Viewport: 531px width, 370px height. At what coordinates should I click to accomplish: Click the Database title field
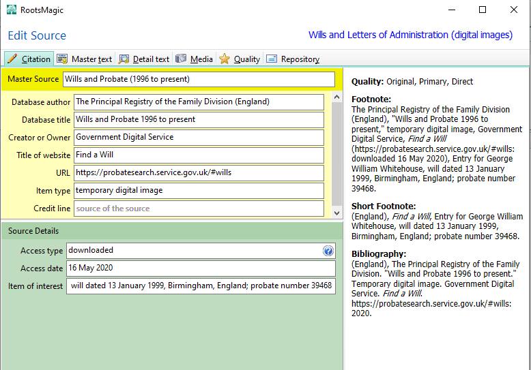point(199,119)
